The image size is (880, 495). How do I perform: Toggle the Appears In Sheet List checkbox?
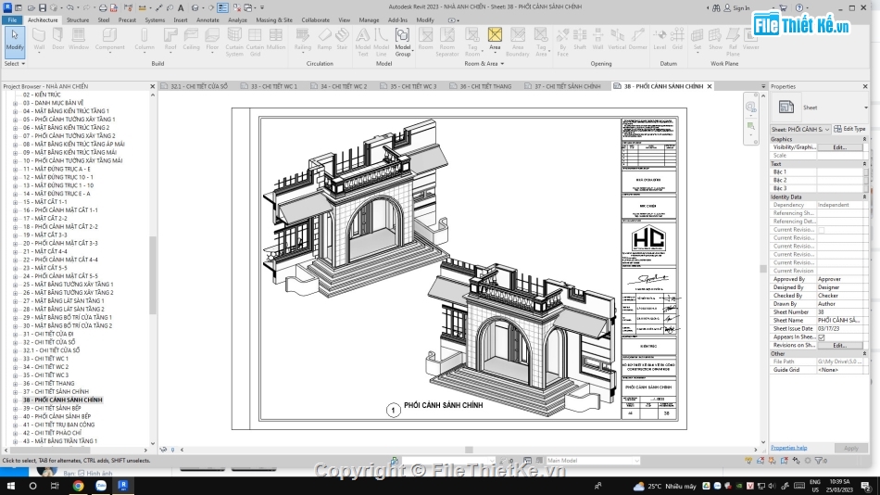click(821, 337)
